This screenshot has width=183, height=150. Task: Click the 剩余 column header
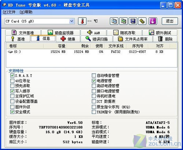pyautogui.click(x=79, y=46)
